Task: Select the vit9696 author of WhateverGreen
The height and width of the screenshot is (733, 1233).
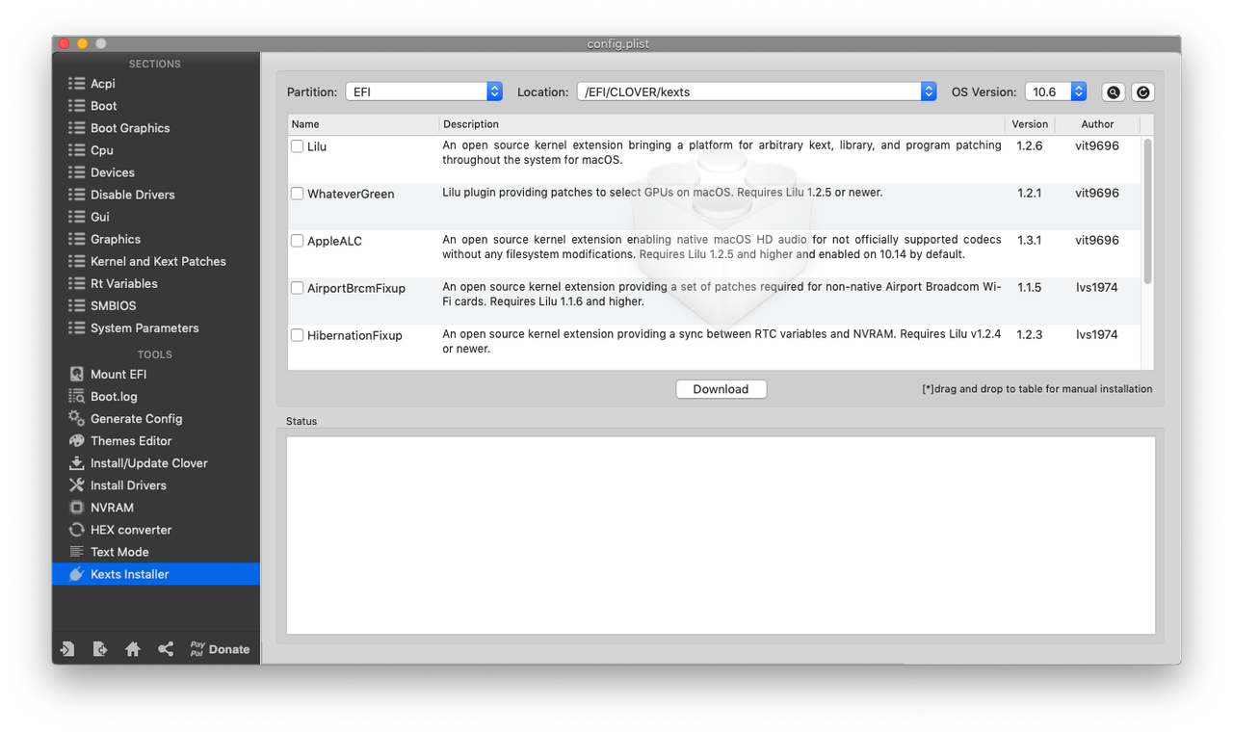Action: click(1097, 194)
